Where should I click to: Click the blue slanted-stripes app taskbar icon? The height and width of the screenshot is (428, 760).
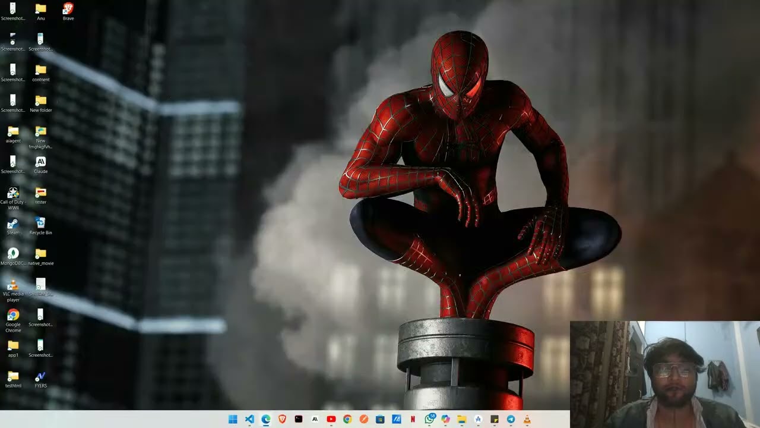point(397,419)
